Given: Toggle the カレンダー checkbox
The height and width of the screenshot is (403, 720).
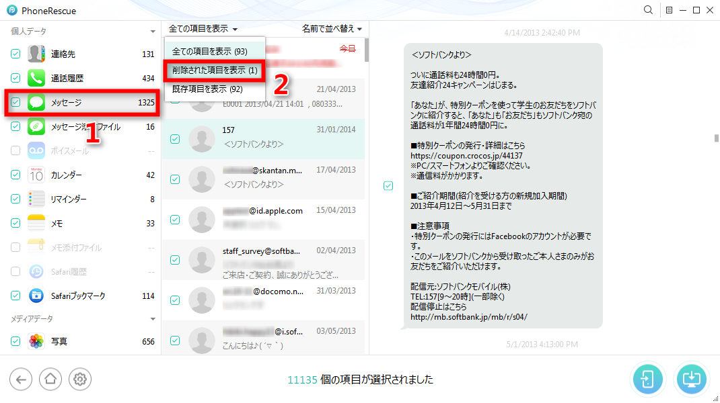Looking at the screenshot, I should click(15, 175).
